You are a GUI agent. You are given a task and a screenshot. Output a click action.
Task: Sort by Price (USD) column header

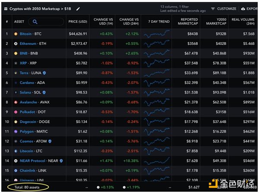click(78, 22)
